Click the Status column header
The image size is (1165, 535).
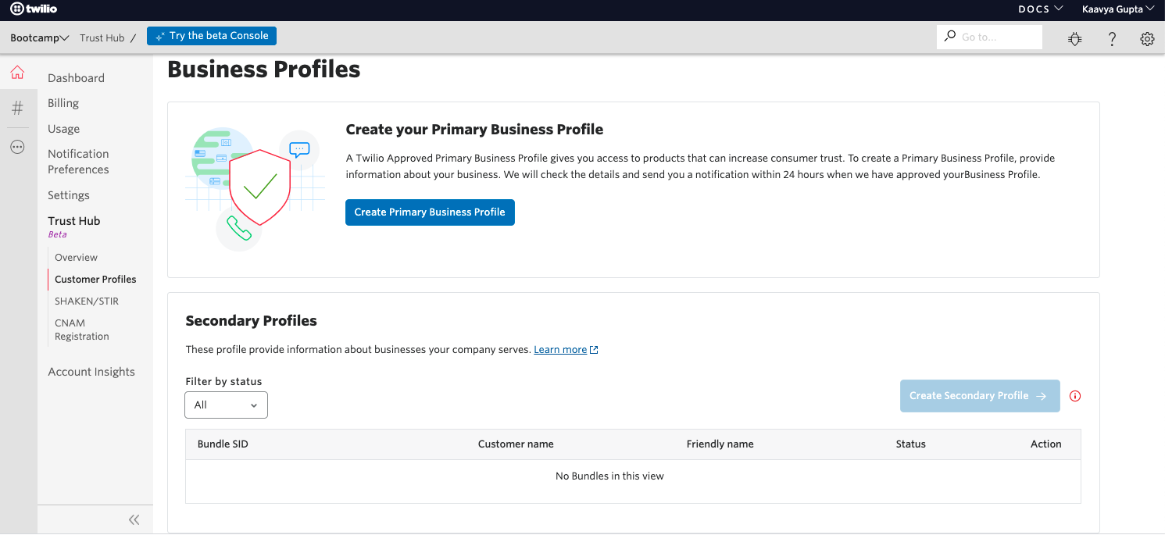[911, 444]
